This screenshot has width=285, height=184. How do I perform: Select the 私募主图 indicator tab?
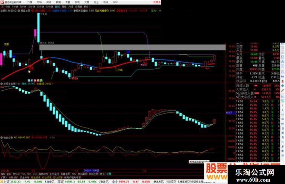65,174
